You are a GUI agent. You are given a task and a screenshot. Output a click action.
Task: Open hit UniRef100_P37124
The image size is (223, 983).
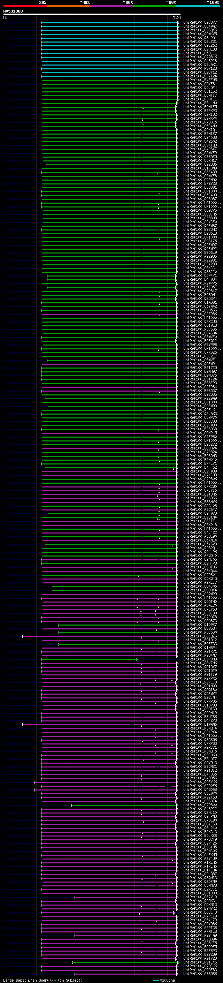point(200,76)
